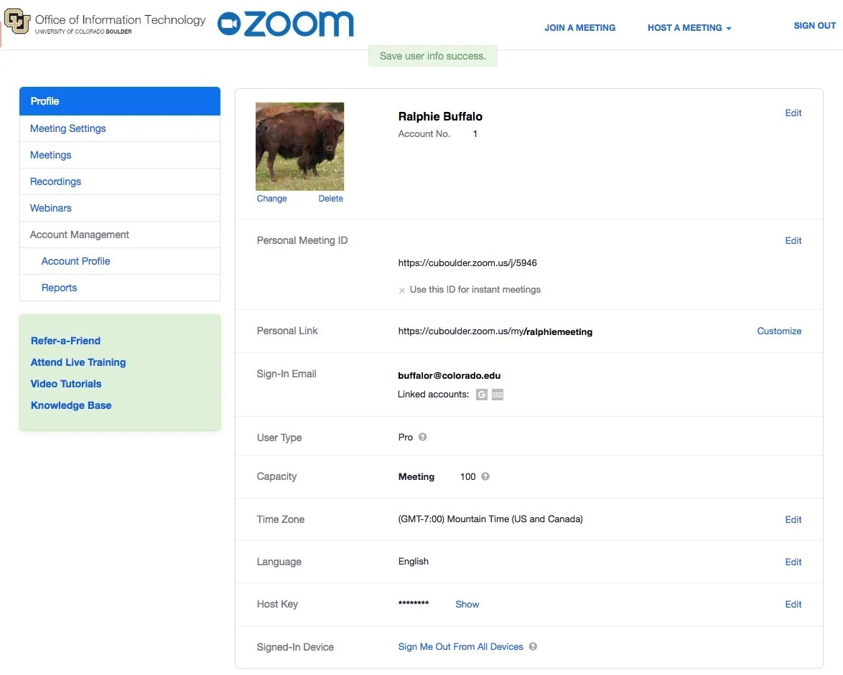Delete the profile picture
Screen dimensions: 843x675
coord(330,198)
